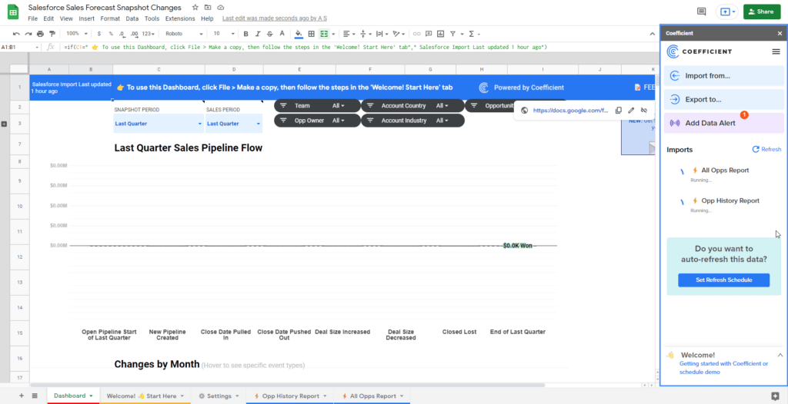Click the green Share button
This screenshot has height=404, width=788.
tap(762, 12)
